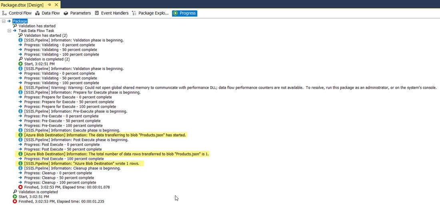Select 'Cleanup phase is beginning' row
This screenshot has height=214, width=440.
[72, 168]
